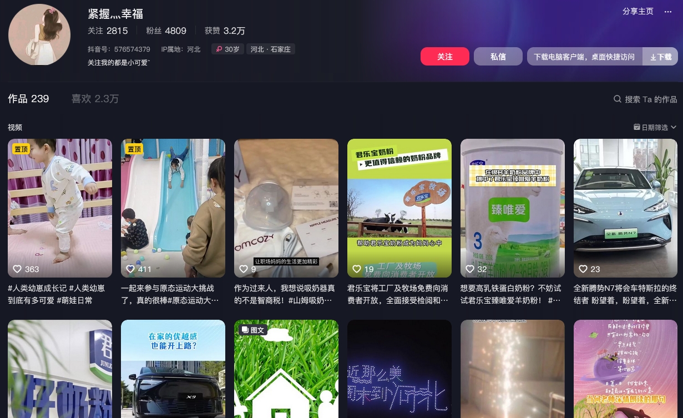Click the bio 关注我的都是小可爱
Screen dimensions: 683x418
click(x=119, y=63)
